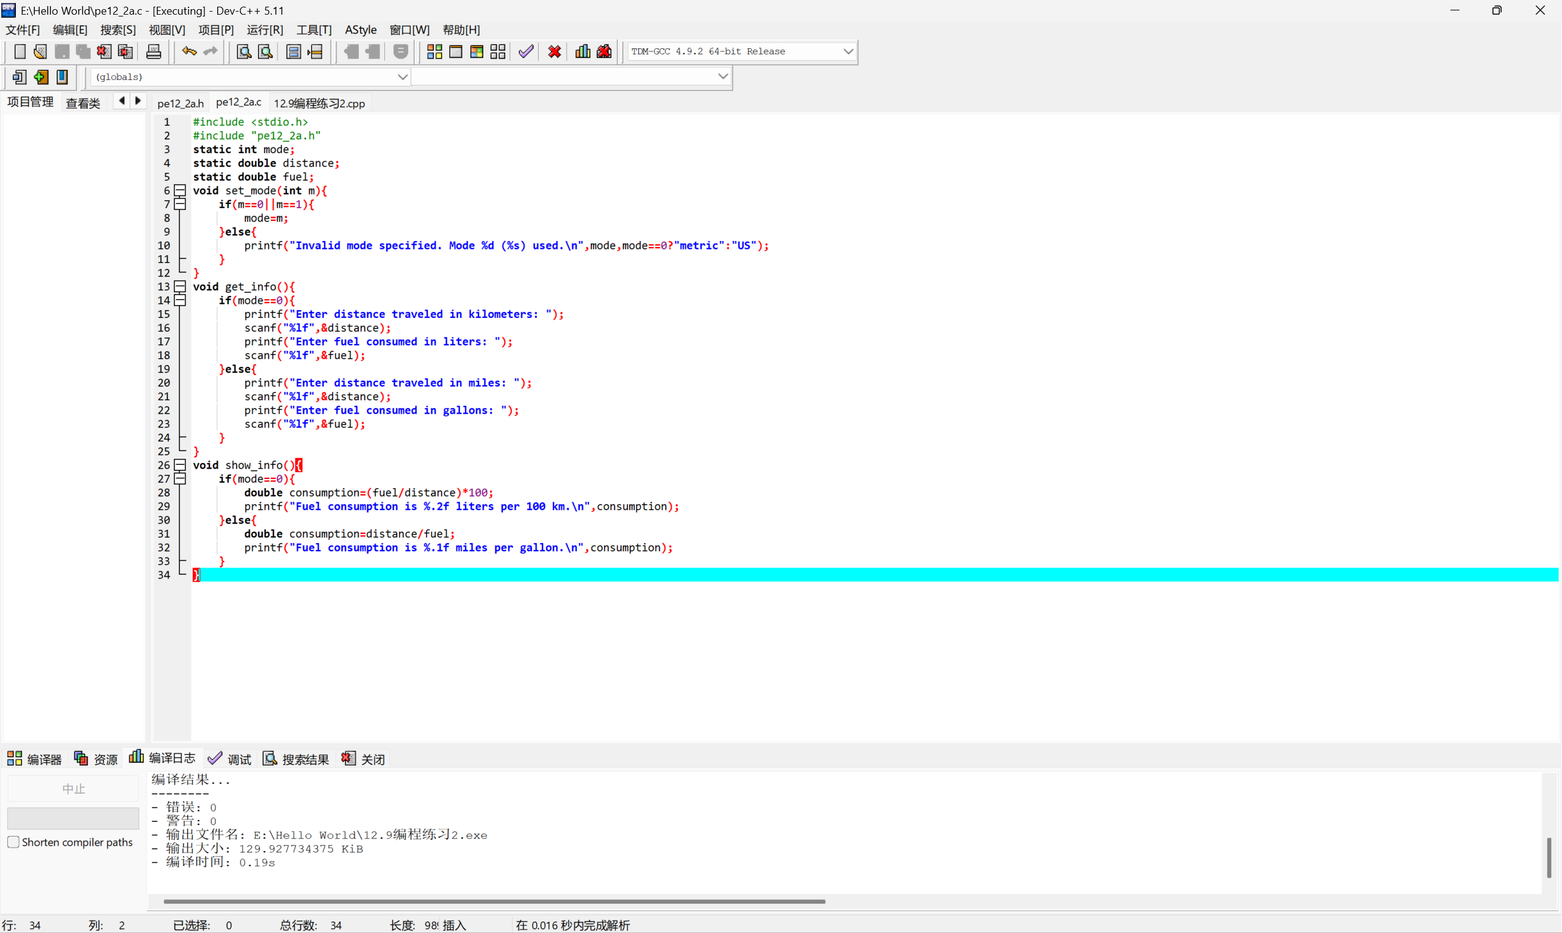
Task: Click the Compile icon with colored squares
Action: pos(434,51)
